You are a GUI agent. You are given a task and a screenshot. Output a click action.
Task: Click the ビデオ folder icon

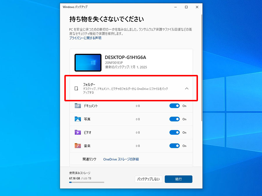(78, 132)
